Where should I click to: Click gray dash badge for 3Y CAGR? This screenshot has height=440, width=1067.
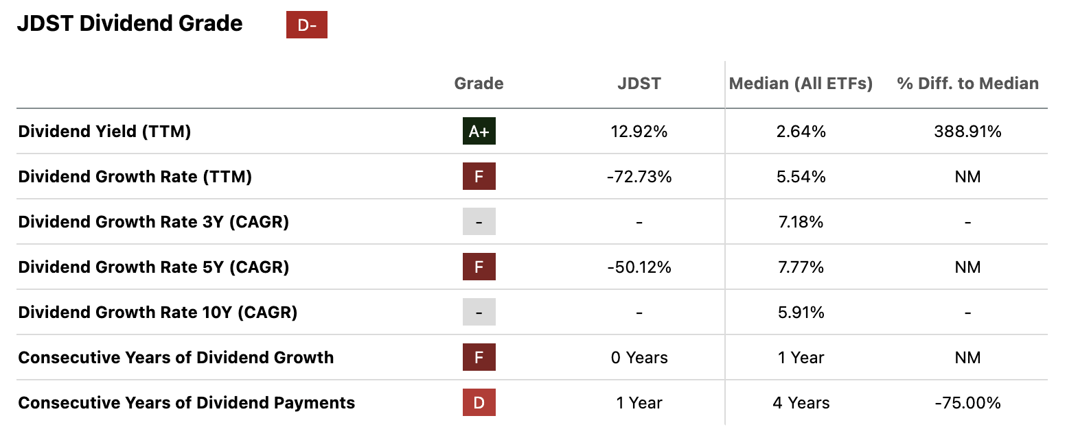(479, 222)
